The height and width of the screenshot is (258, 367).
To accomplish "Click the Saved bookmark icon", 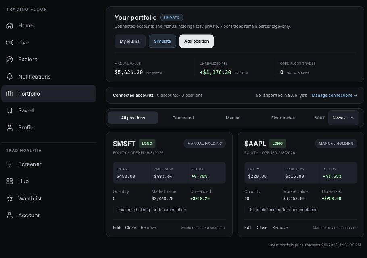I will pos(10,110).
